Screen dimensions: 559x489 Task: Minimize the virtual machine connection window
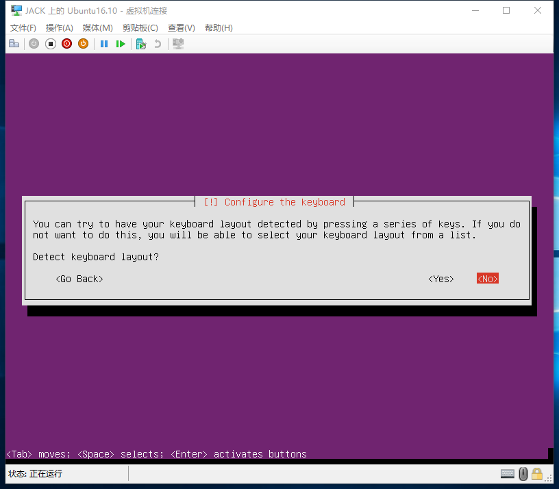tap(475, 11)
